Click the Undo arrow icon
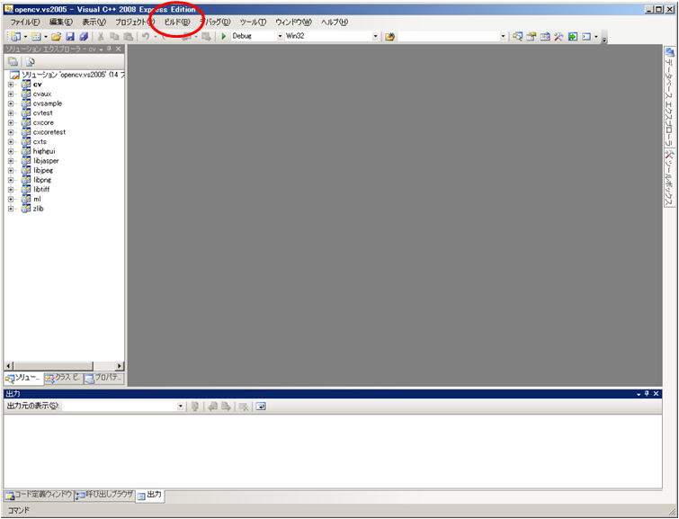Screen dimensions: 679x519 [146, 37]
